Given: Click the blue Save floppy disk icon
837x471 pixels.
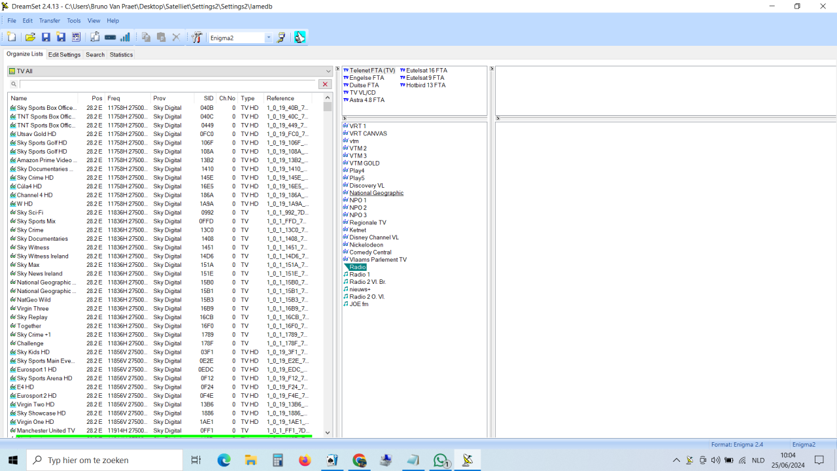Looking at the screenshot, I should point(46,37).
